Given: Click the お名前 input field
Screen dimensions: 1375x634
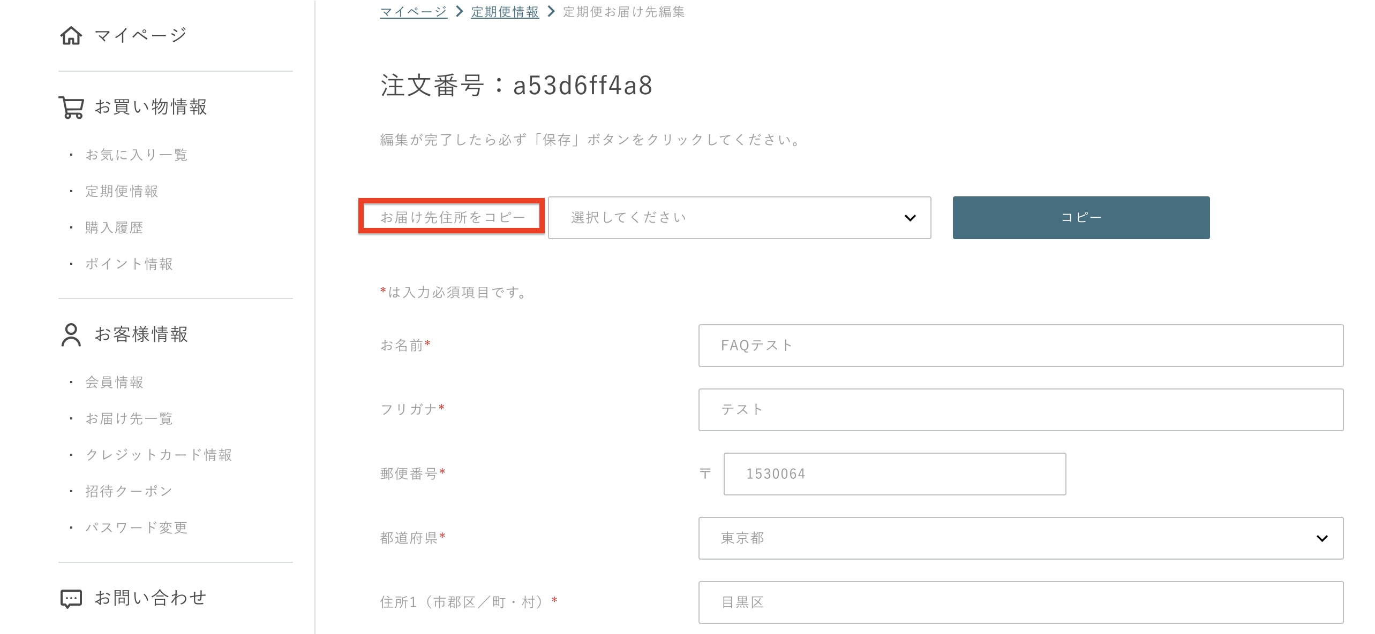Looking at the screenshot, I should (x=1020, y=345).
